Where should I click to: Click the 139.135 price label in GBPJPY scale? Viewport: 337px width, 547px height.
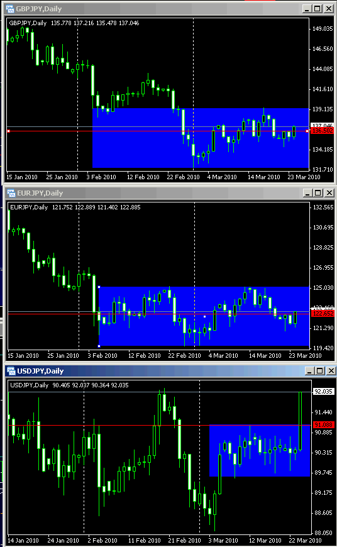pyautogui.click(x=323, y=109)
